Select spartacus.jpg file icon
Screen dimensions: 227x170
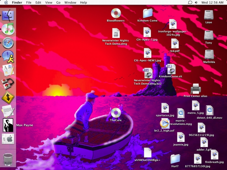point(165,108)
